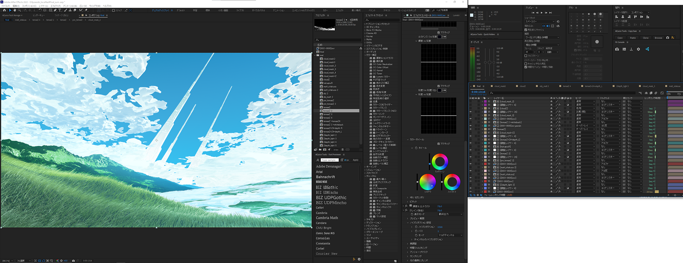The width and height of the screenshot is (683, 263).
Task: Click Apply in the Font Previewer panel
Action: (x=355, y=160)
